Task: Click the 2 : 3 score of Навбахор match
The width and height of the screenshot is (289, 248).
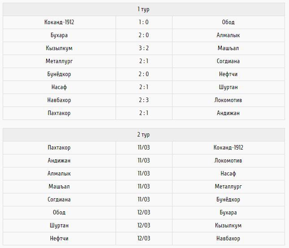Action: point(144,100)
